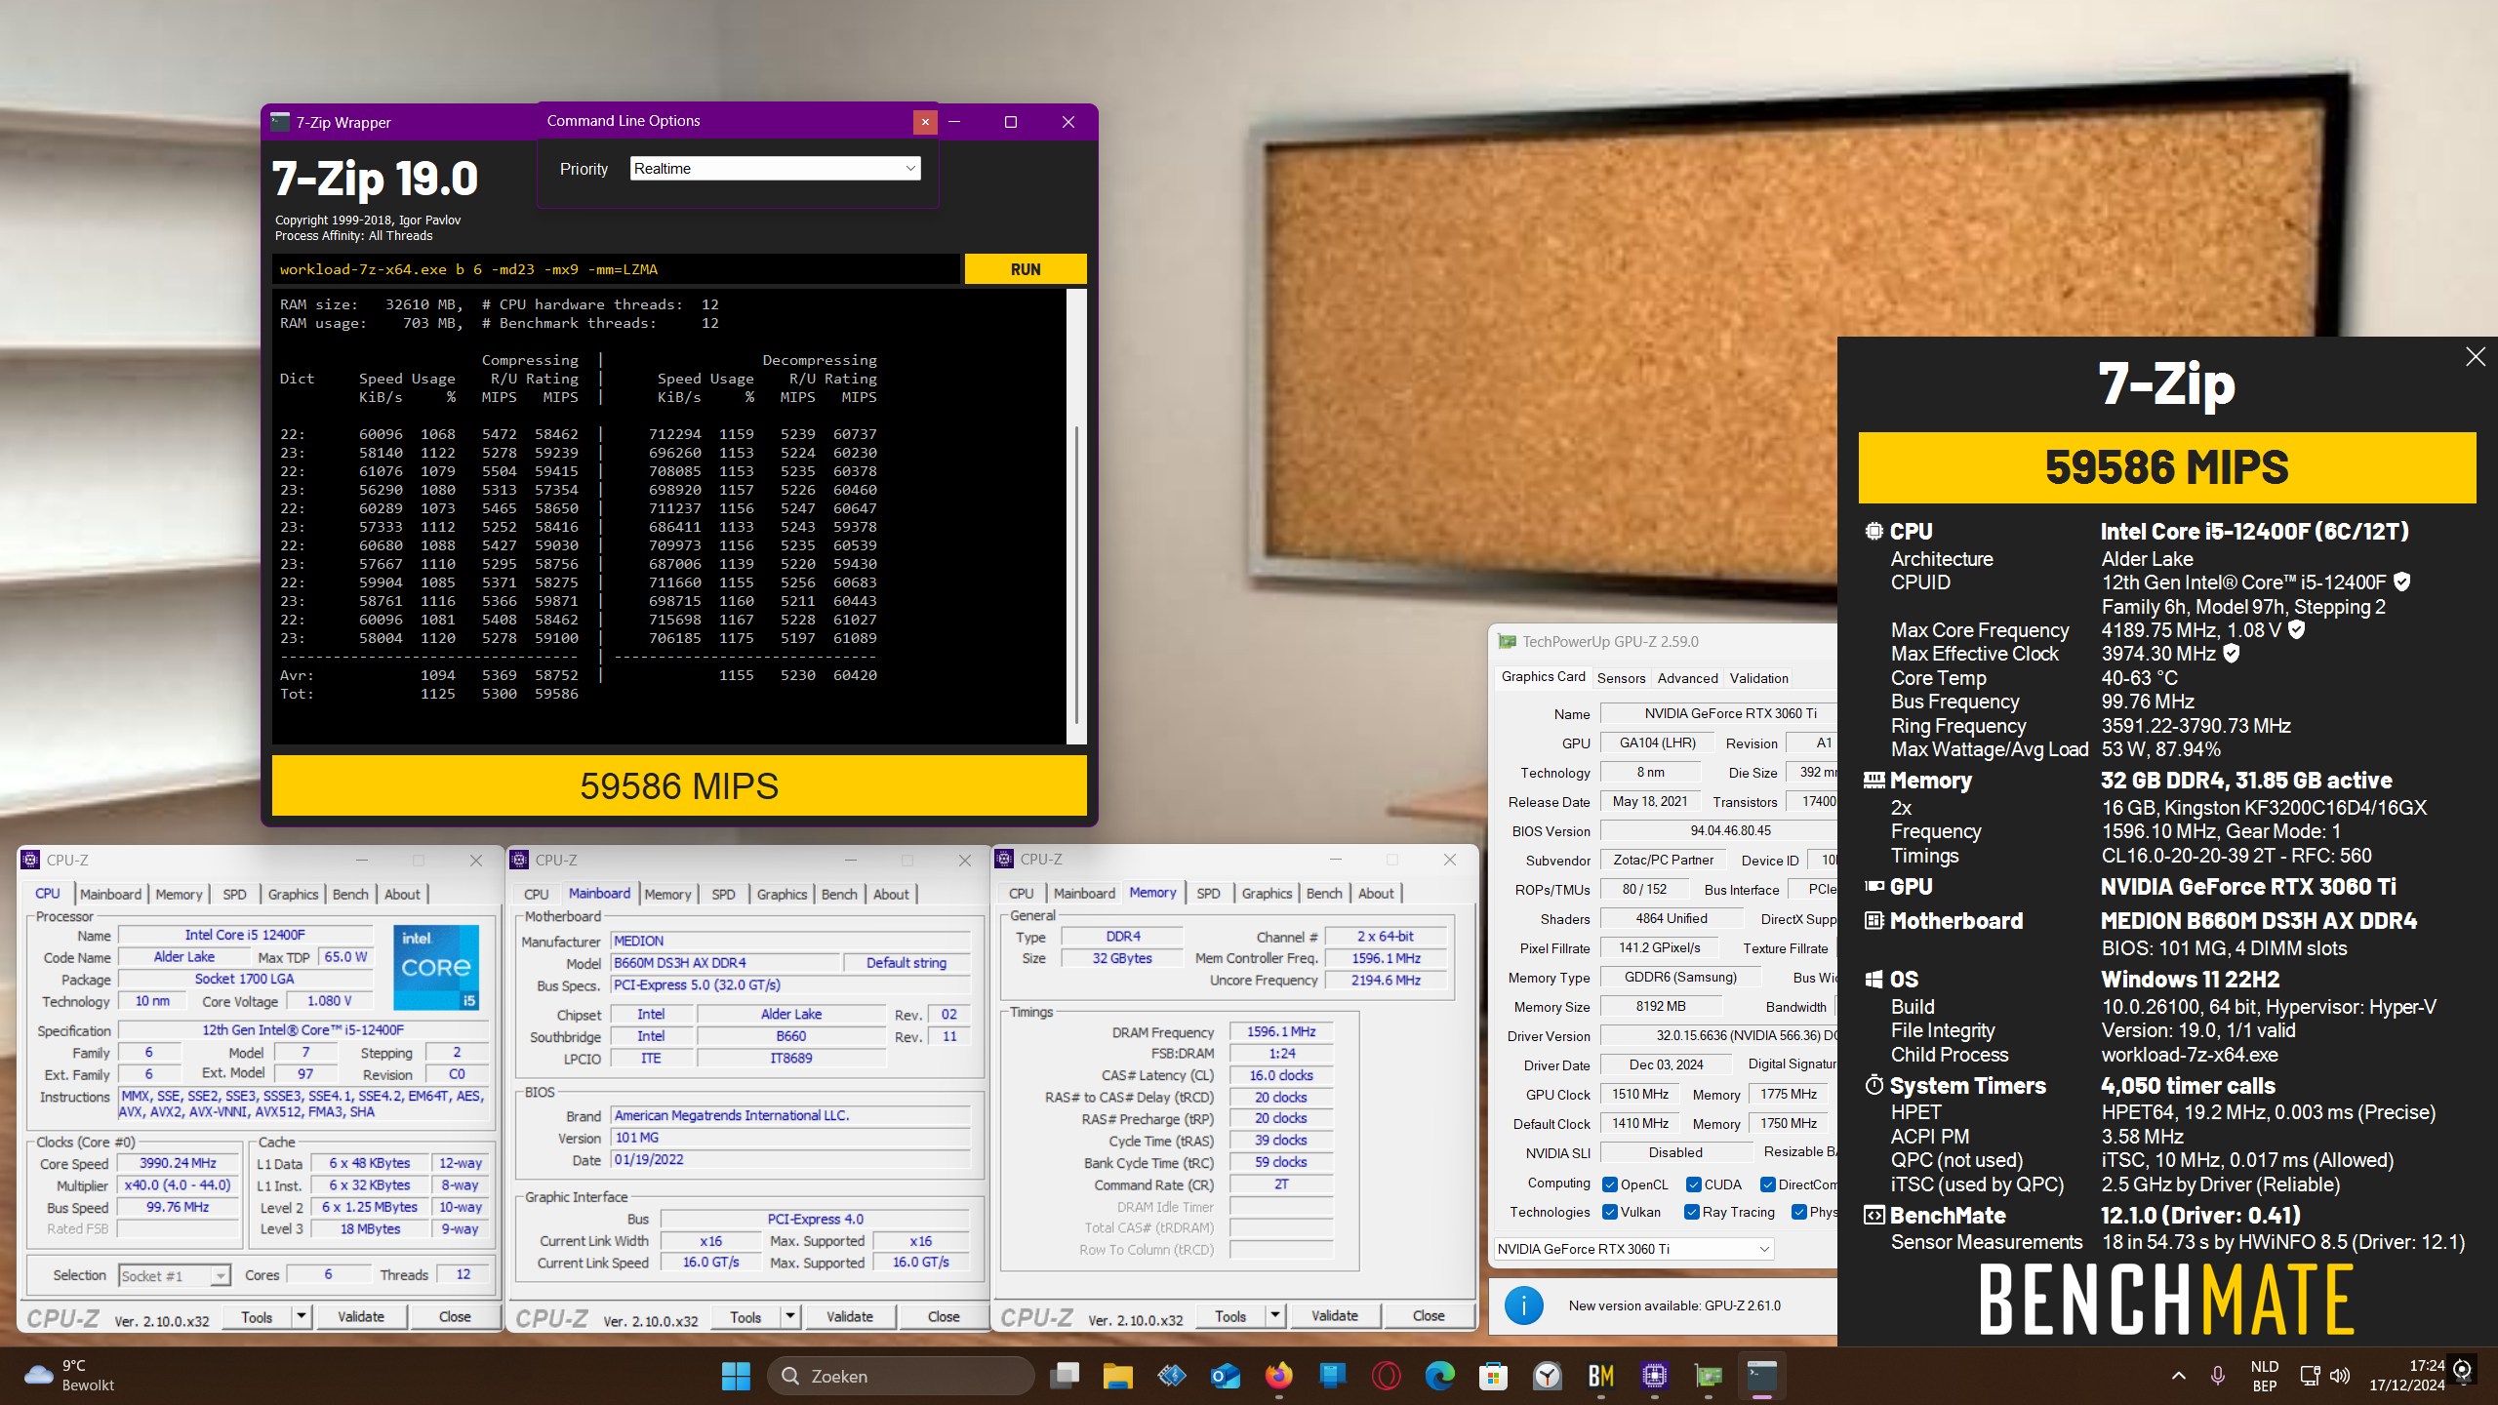This screenshot has width=2498, height=1405.
Task: Open the Priority dropdown set to Realtime
Action: coord(775,169)
